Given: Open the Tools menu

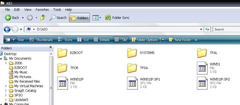Looking at the screenshot, I should pyautogui.click(x=57, y=9).
